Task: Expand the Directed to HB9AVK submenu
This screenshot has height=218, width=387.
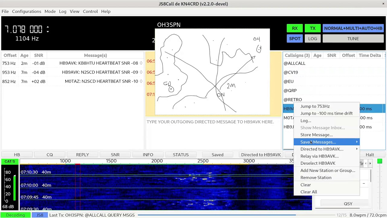Action: click(x=327, y=149)
